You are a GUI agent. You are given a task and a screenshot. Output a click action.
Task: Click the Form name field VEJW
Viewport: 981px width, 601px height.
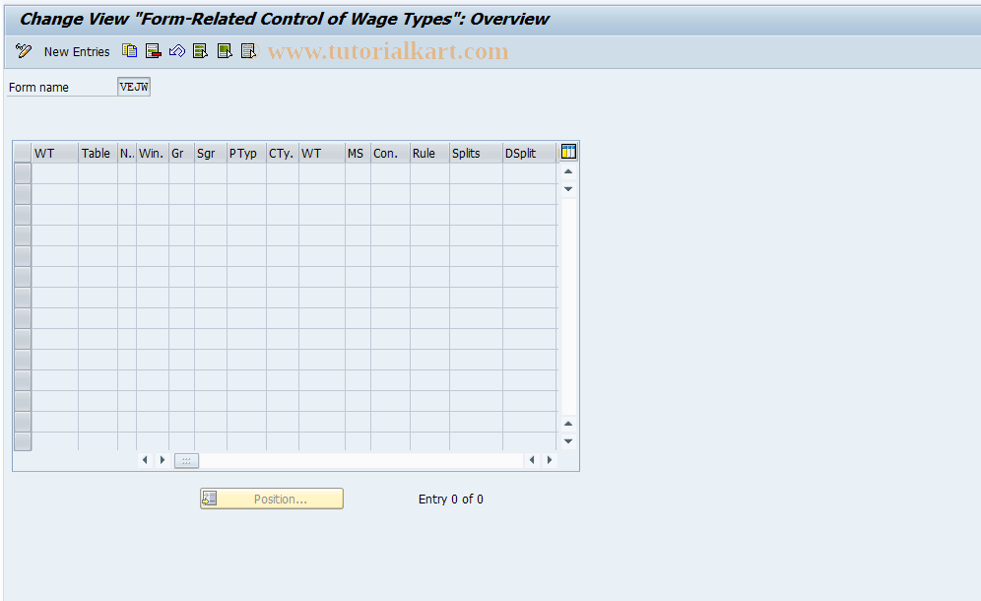tap(134, 87)
